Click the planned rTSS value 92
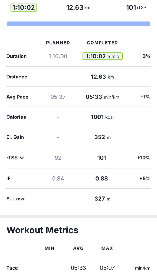 [58, 158]
